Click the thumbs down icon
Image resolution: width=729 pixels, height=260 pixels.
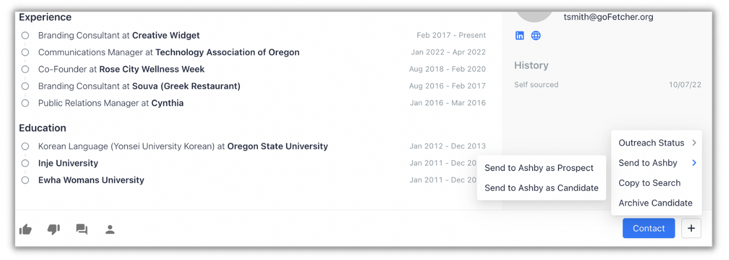[53, 230]
